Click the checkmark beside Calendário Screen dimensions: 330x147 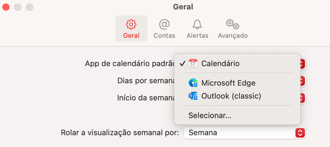tap(182, 63)
